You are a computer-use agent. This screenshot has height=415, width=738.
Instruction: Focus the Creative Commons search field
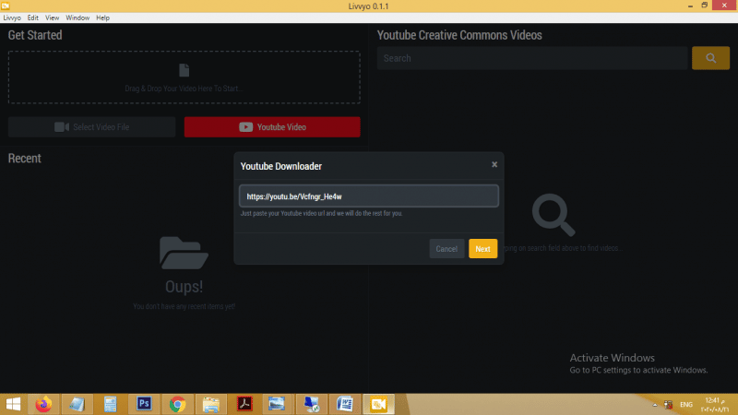click(x=532, y=58)
